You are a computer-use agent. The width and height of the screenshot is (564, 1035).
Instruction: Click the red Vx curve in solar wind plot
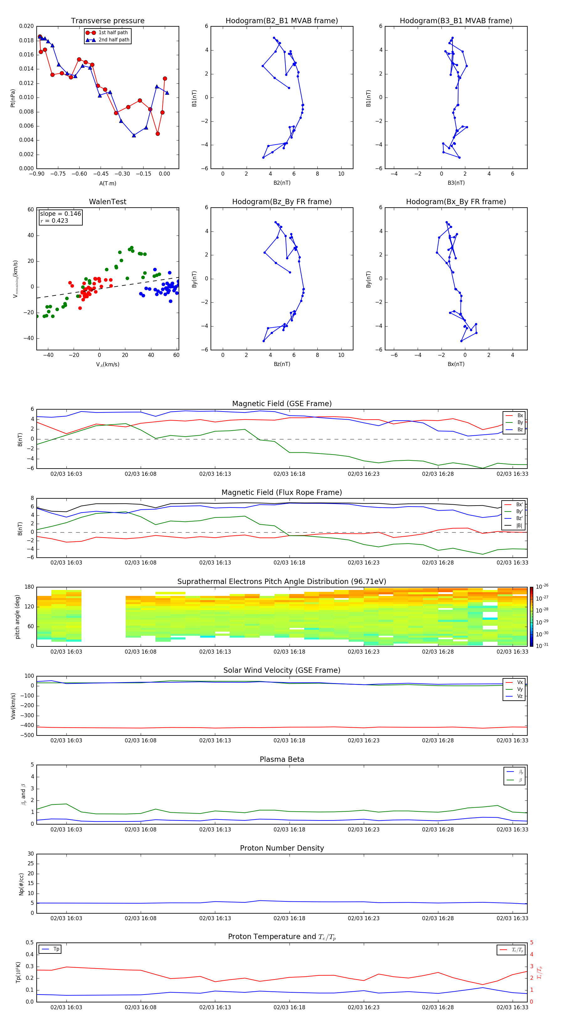coord(282,727)
